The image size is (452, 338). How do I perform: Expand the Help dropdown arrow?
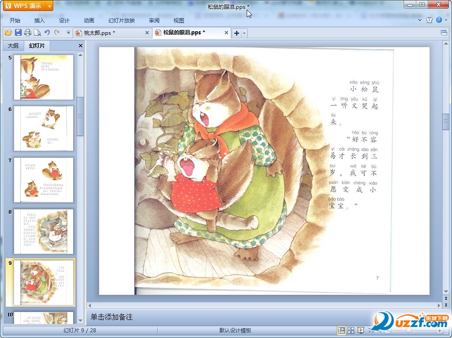click(x=446, y=20)
